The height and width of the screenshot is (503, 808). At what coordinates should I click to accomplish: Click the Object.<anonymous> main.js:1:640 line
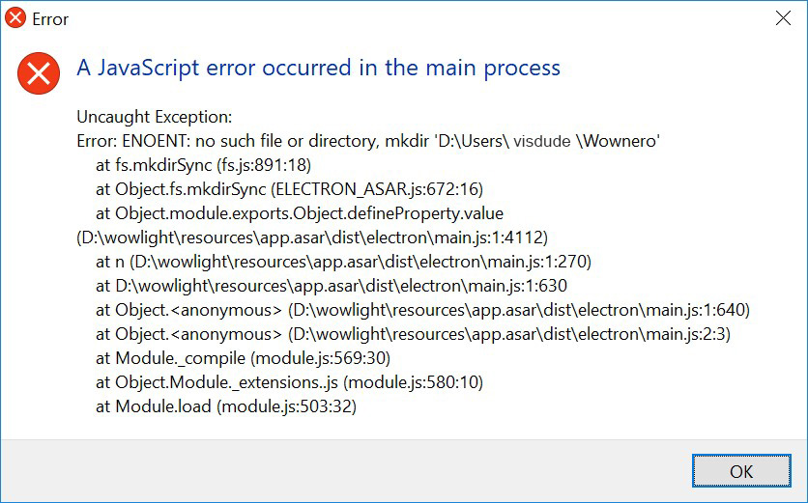click(x=423, y=310)
